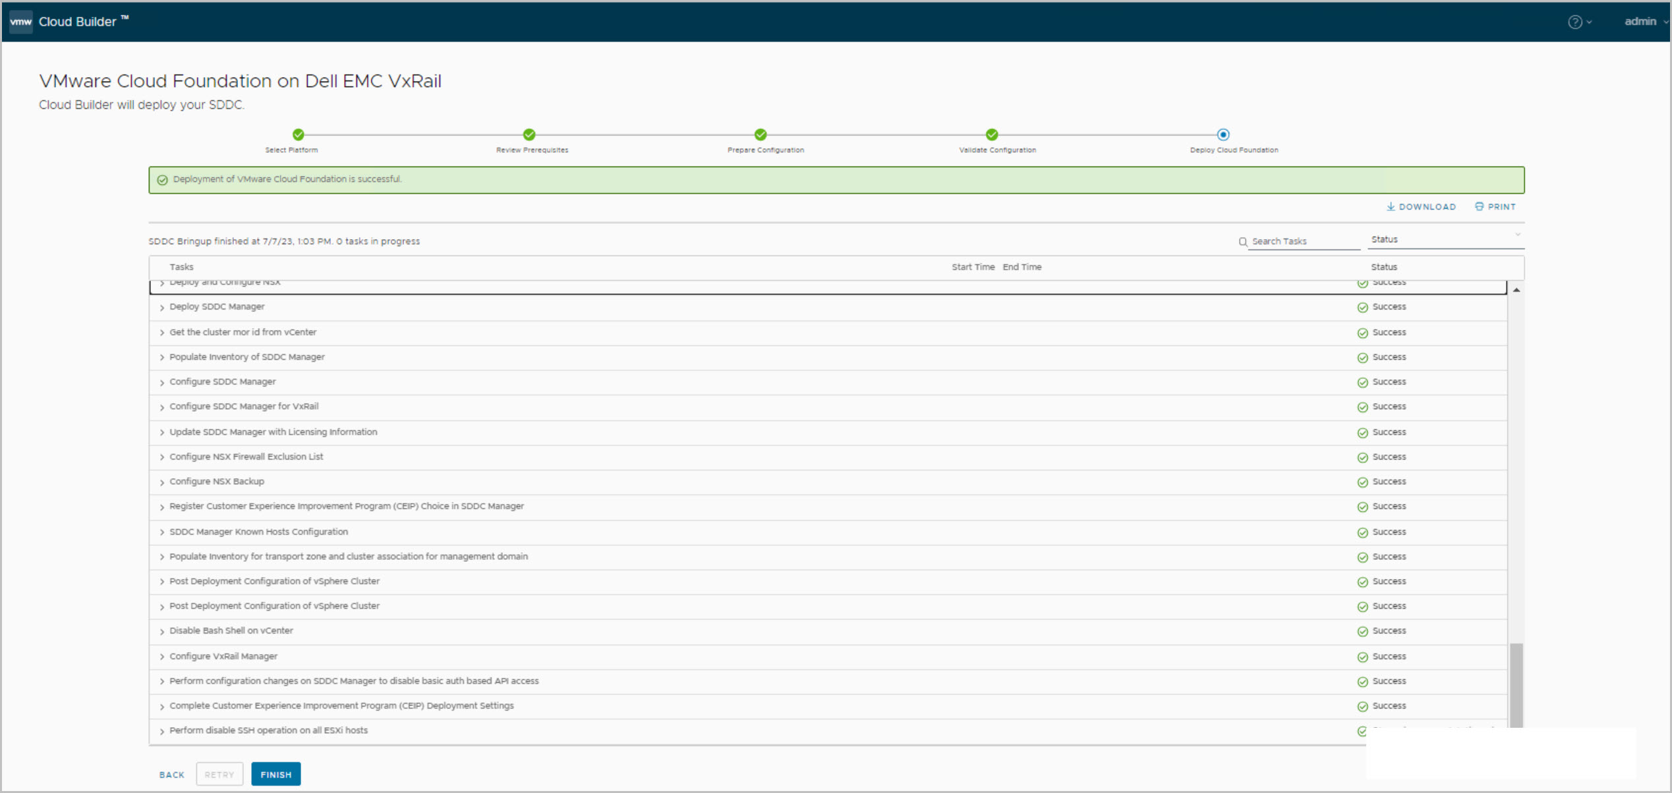This screenshot has width=1672, height=793.
Task: Open the help question mark menu
Action: [x=1574, y=22]
